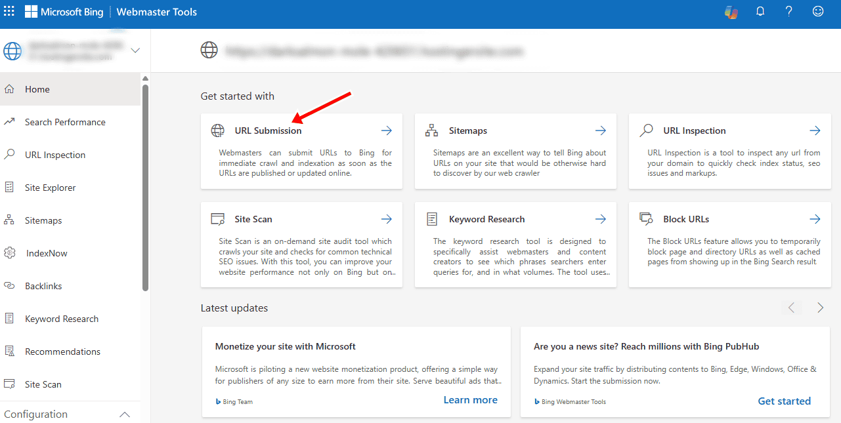Click the arrow on Site Scan card
841x423 pixels.
point(387,219)
